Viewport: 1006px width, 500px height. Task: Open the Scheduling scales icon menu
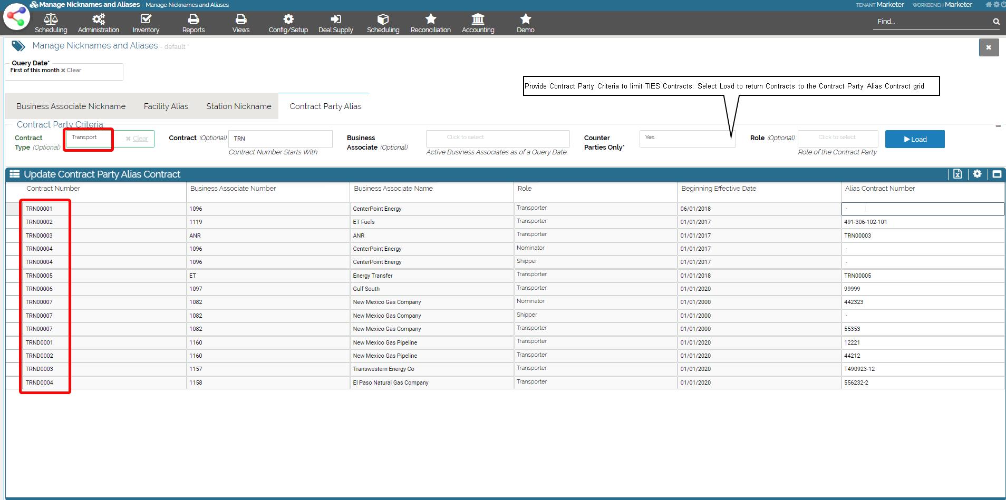click(x=51, y=23)
